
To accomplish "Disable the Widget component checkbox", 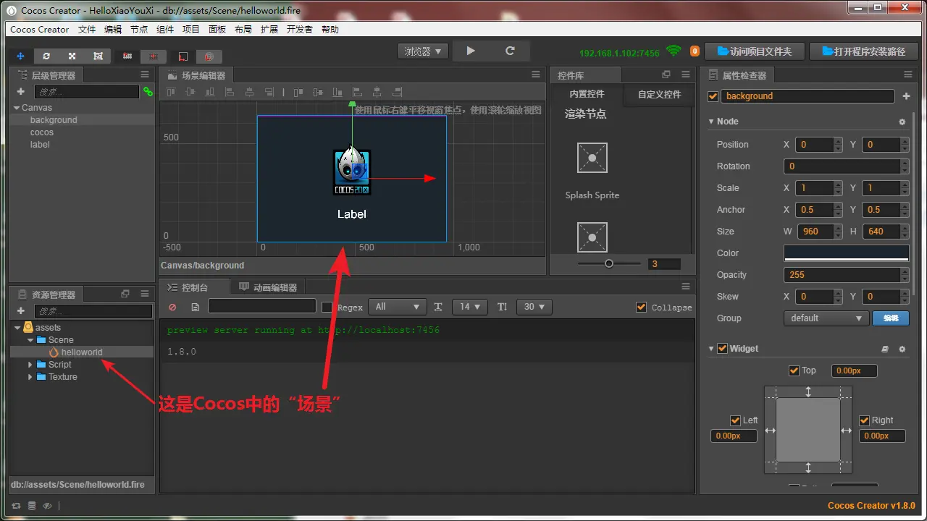I will click(722, 349).
